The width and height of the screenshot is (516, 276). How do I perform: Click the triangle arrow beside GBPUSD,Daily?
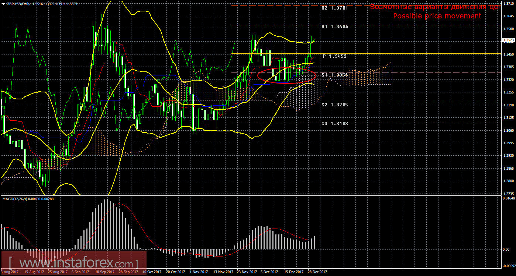pyautogui.click(x=3, y=3)
